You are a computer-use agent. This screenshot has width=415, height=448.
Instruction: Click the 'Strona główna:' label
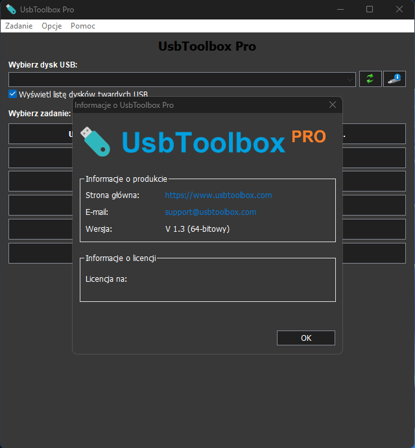point(112,195)
